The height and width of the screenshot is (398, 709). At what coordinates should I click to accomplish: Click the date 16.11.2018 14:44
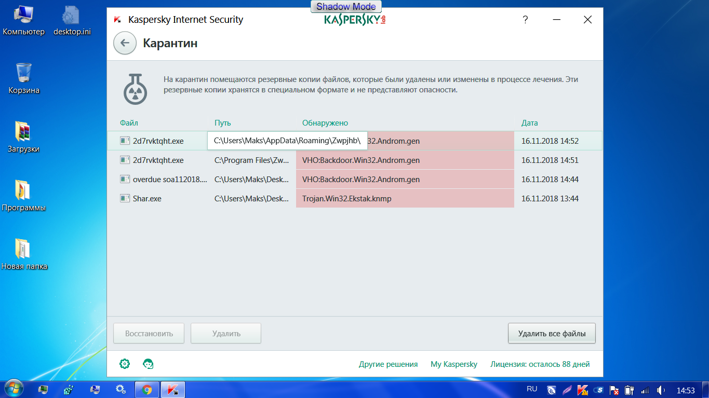pyautogui.click(x=550, y=180)
